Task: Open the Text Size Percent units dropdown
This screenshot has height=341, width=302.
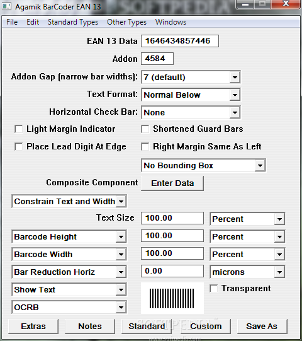Action: [247, 219]
